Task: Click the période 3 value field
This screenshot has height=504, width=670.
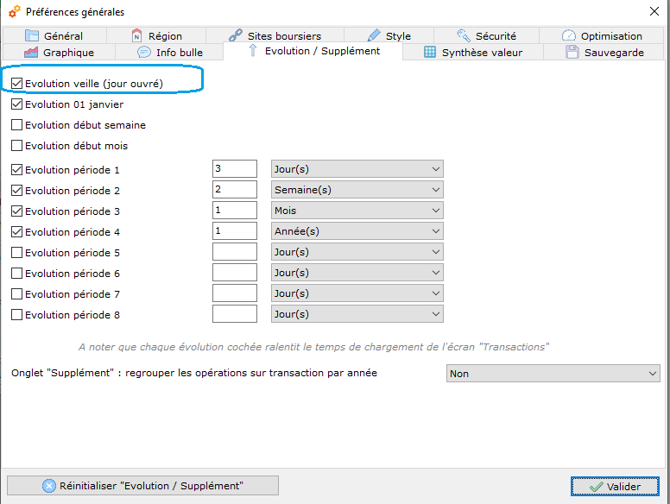Action: [x=235, y=210]
